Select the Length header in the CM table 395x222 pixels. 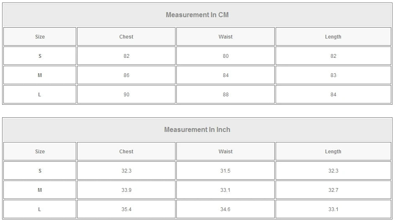click(333, 37)
